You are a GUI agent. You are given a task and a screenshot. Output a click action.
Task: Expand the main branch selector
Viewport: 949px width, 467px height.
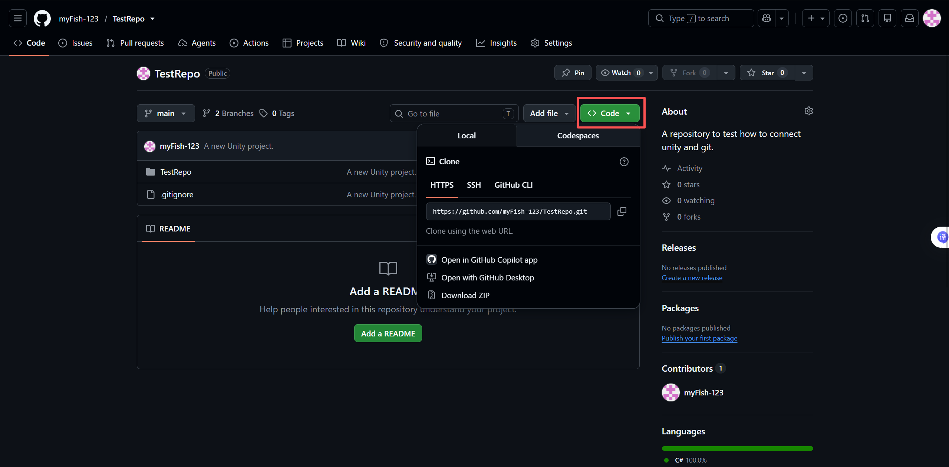coord(165,113)
